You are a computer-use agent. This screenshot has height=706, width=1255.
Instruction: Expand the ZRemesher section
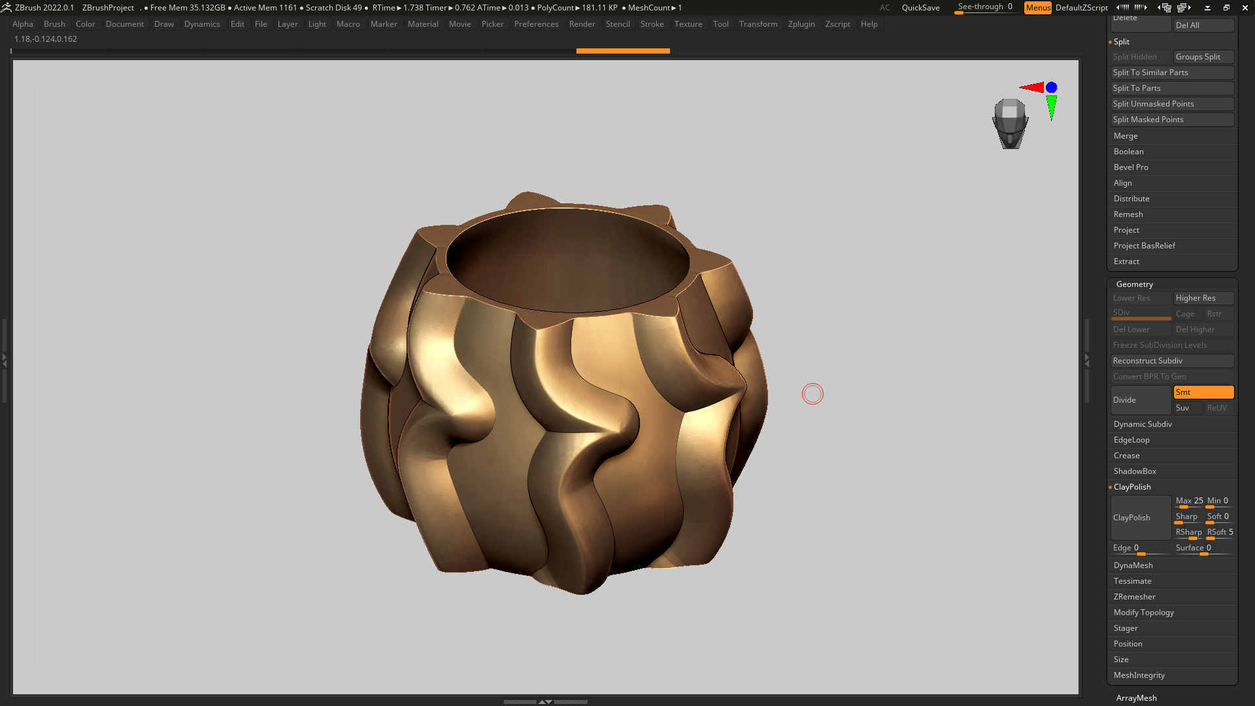click(1134, 597)
